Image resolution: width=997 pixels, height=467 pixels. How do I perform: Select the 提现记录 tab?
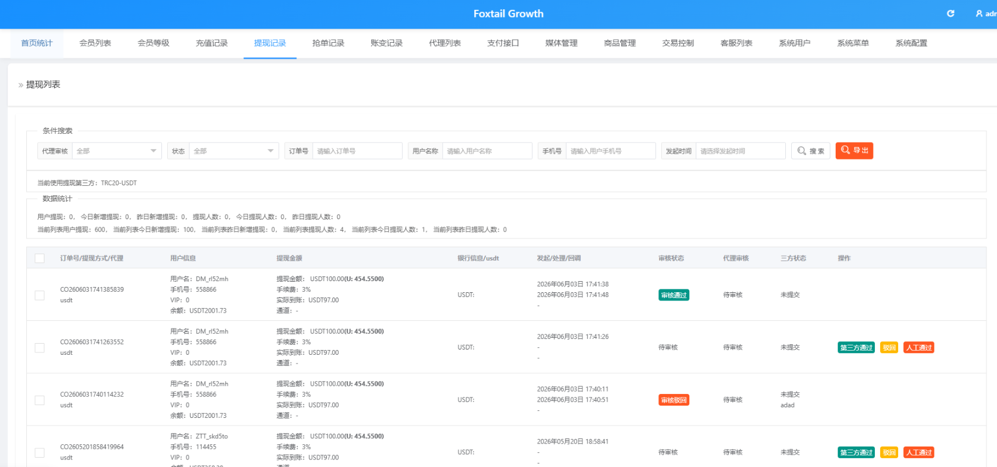click(270, 43)
